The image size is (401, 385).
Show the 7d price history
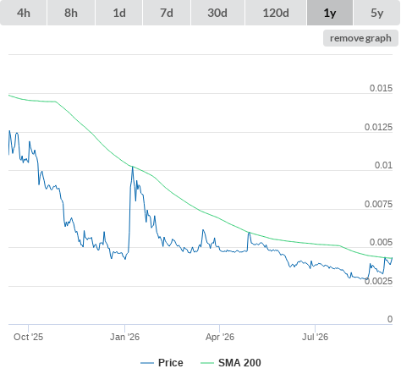(x=167, y=13)
